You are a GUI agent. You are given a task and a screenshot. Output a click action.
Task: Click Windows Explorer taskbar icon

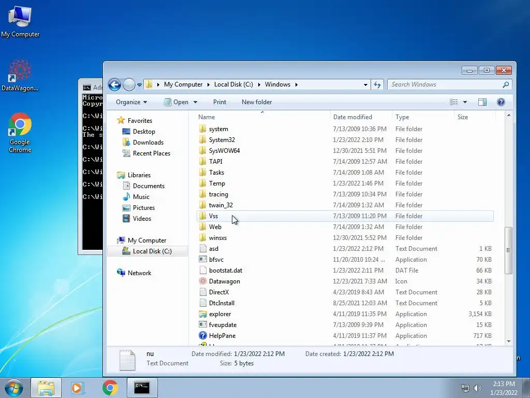pyautogui.click(x=46, y=388)
